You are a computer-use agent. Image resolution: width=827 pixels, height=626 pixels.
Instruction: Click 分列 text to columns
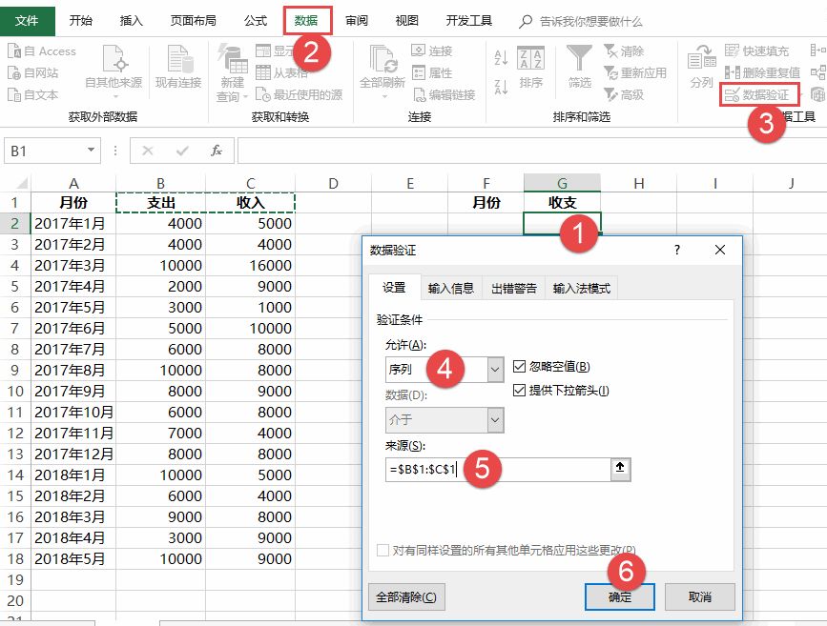701,67
